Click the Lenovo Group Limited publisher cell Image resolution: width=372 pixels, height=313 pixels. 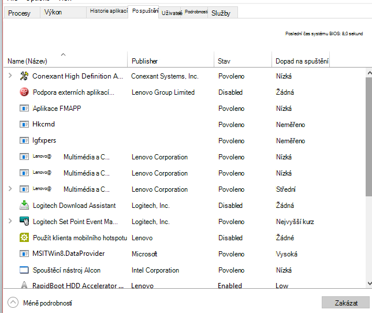[x=163, y=92]
